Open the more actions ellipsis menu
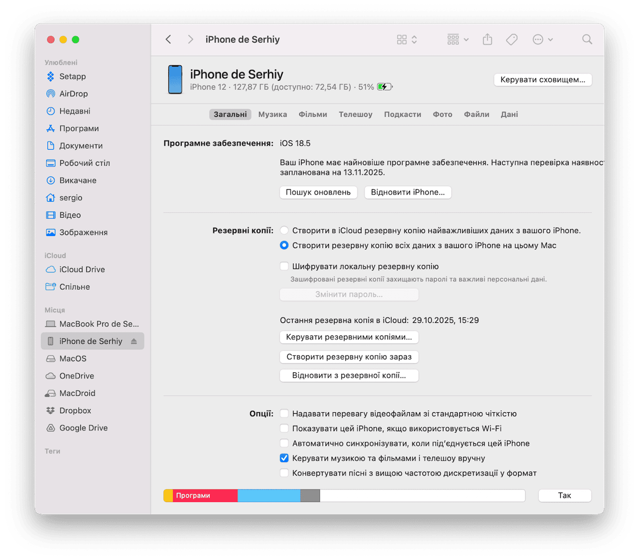 tap(542, 39)
